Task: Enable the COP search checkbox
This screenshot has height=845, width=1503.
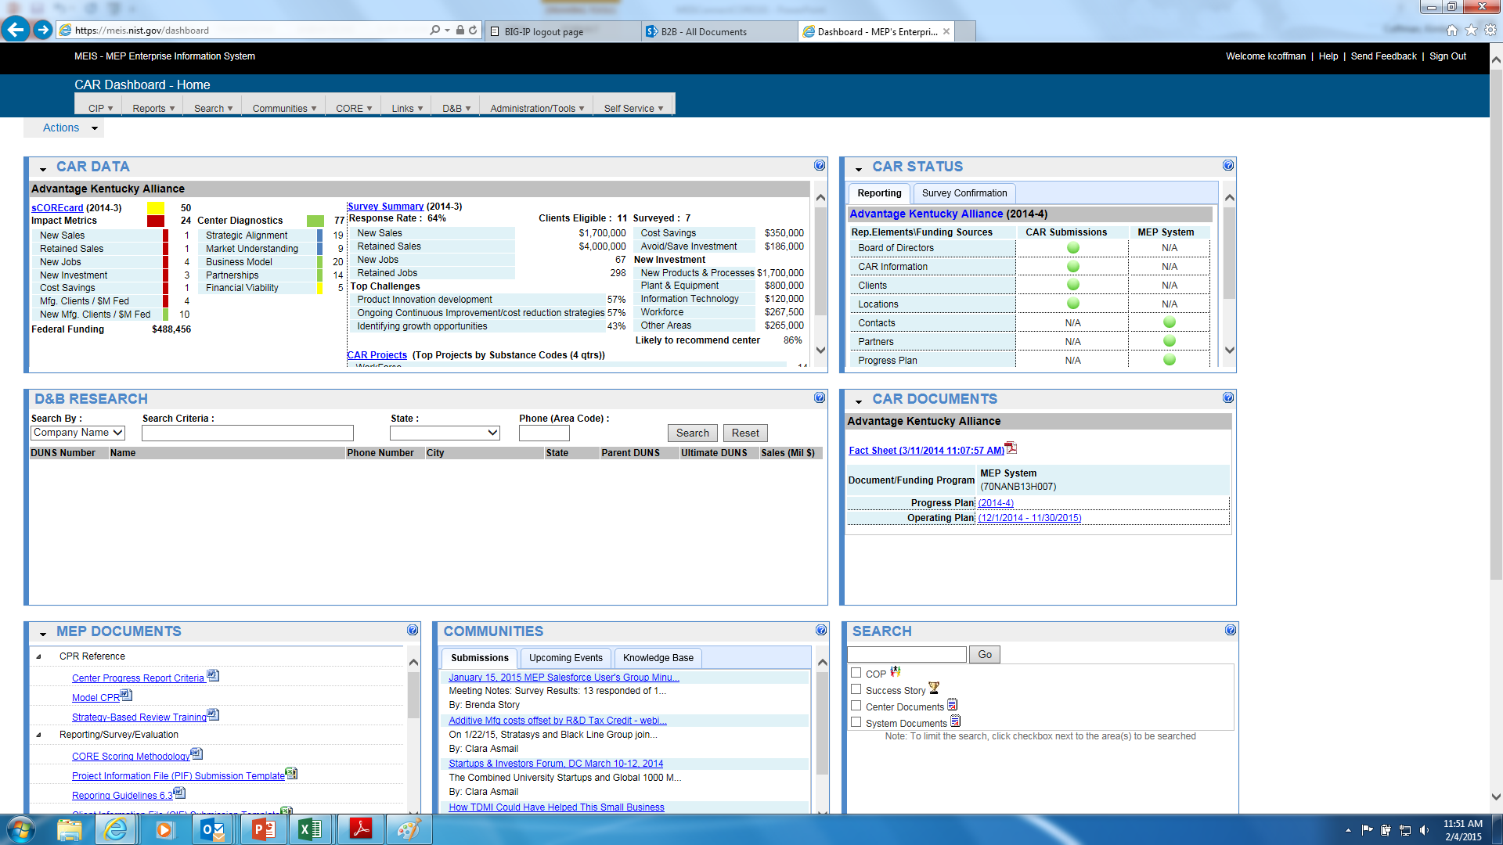Action: (856, 673)
